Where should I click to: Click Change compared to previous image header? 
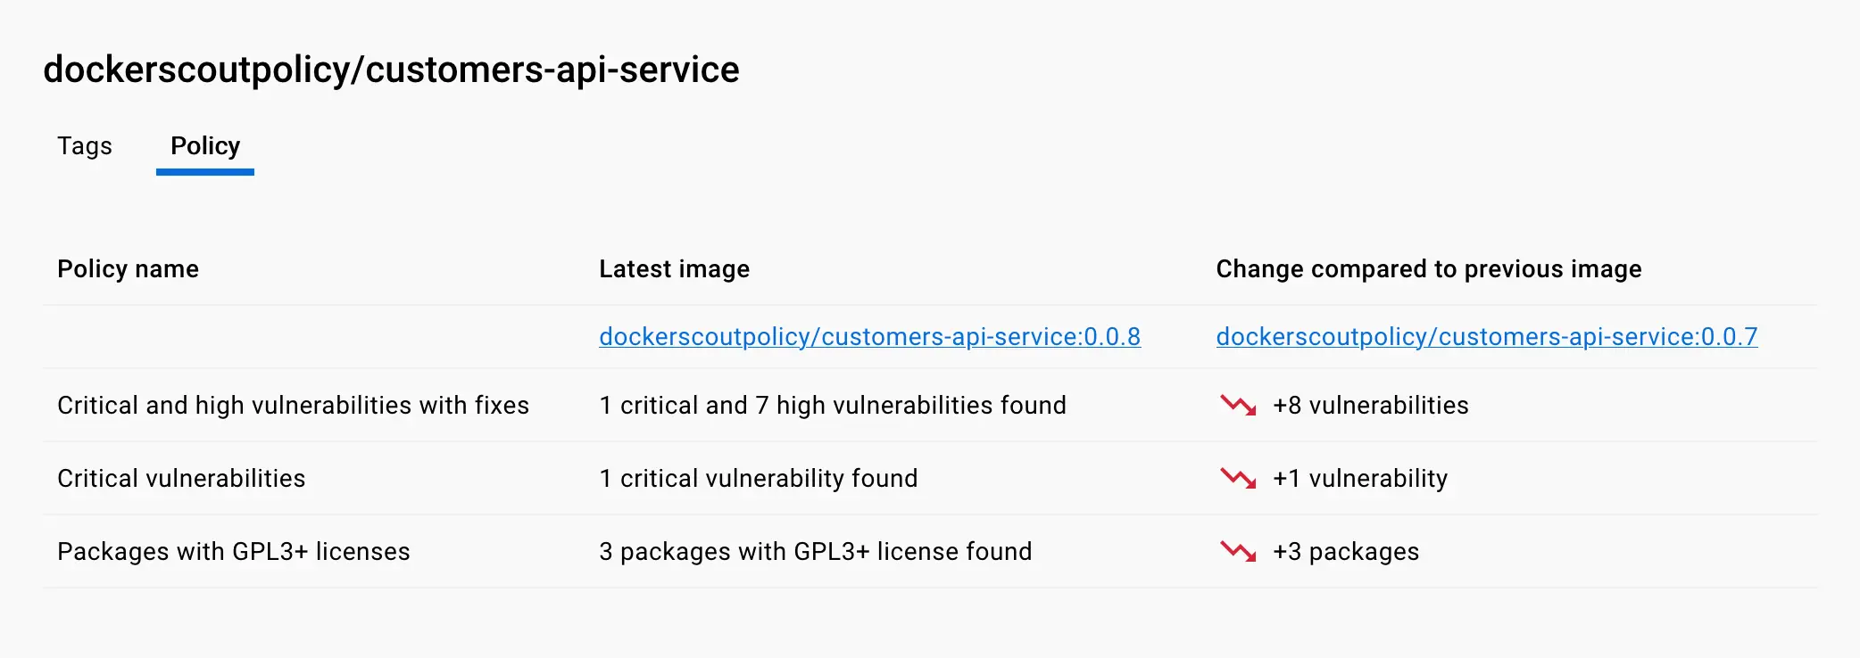pyautogui.click(x=1428, y=269)
